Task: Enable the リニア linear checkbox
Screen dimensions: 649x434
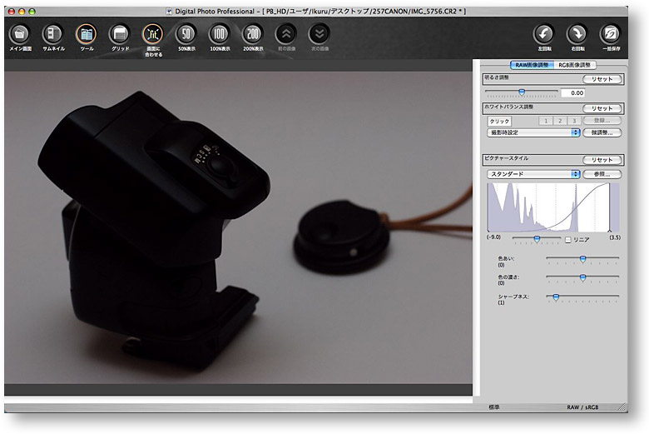Action: click(x=568, y=240)
